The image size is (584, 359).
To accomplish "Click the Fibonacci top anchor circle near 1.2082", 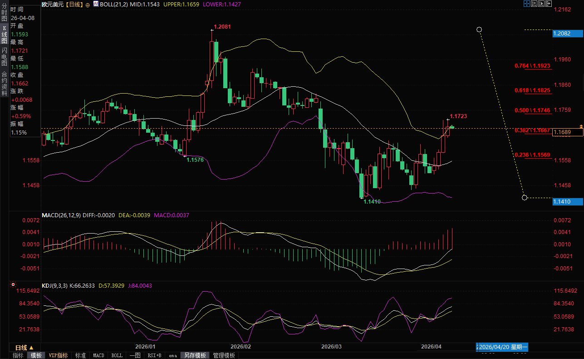I will coord(479,30).
